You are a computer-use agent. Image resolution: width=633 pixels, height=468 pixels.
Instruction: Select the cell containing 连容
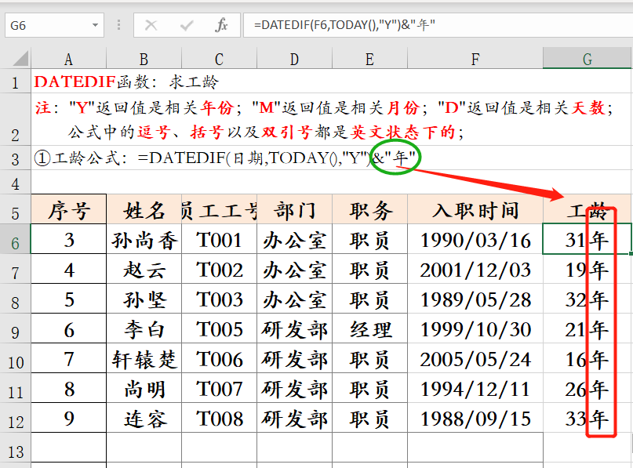pyautogui.click(x=144, y=419)
